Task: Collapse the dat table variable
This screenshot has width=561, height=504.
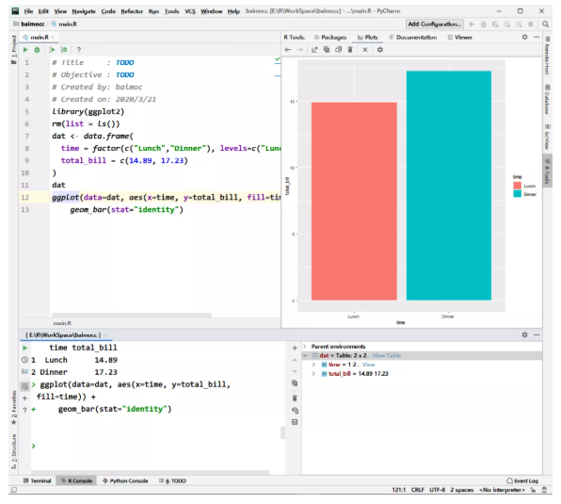Action: [305, 355]
